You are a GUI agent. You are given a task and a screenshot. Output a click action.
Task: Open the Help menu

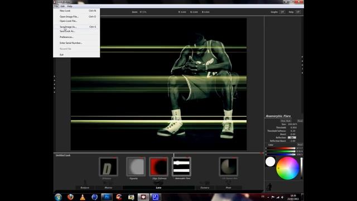[x=70, y=6]
